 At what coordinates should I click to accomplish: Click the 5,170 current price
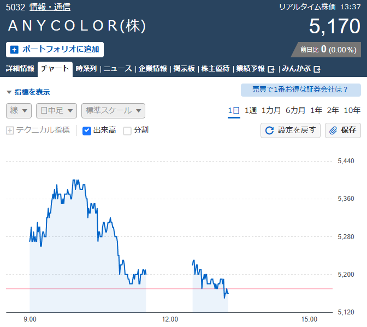(335, 26)
